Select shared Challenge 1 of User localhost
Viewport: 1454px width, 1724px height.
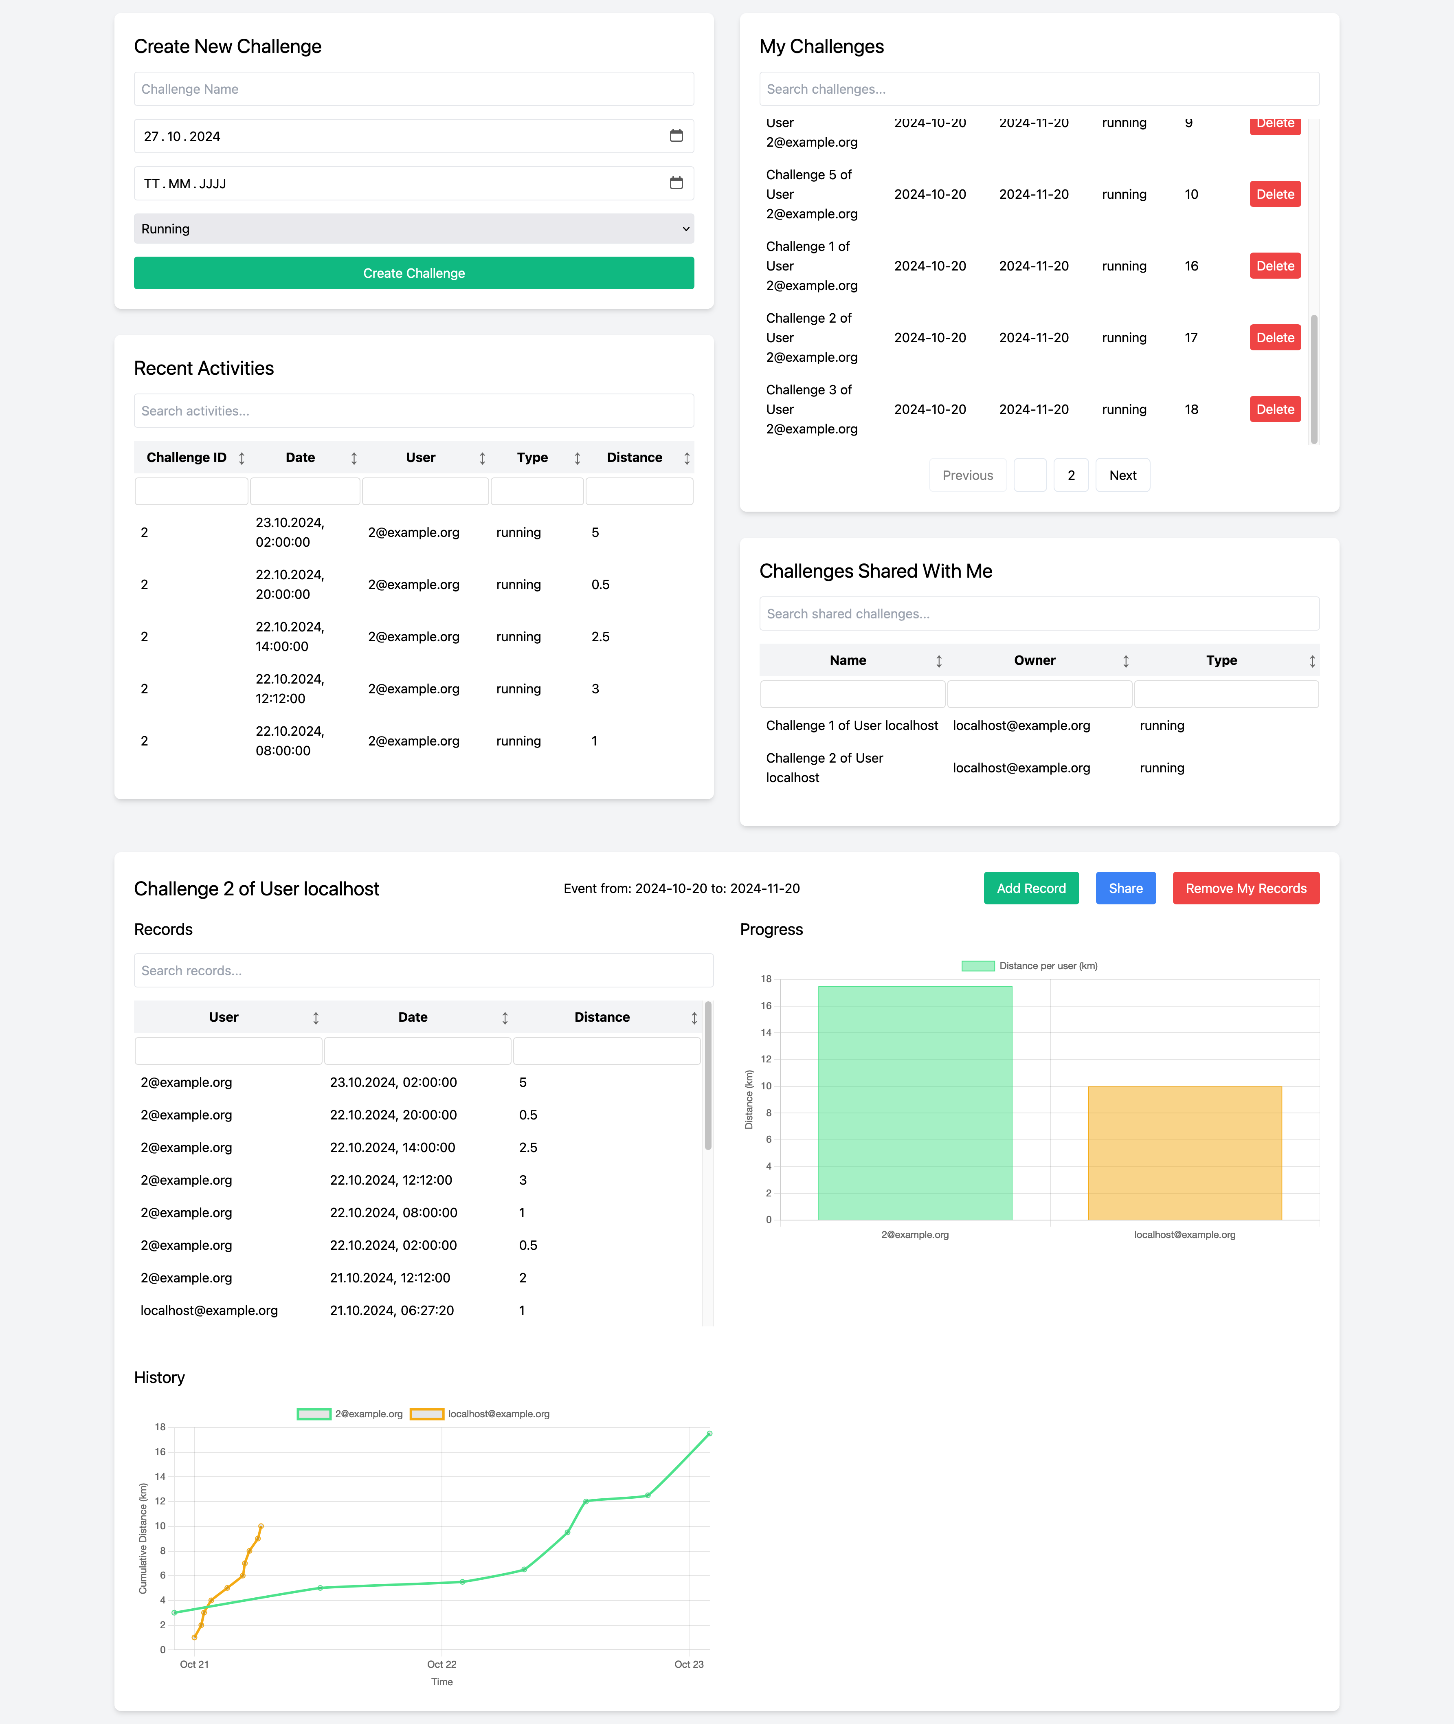click(1039, 726)
